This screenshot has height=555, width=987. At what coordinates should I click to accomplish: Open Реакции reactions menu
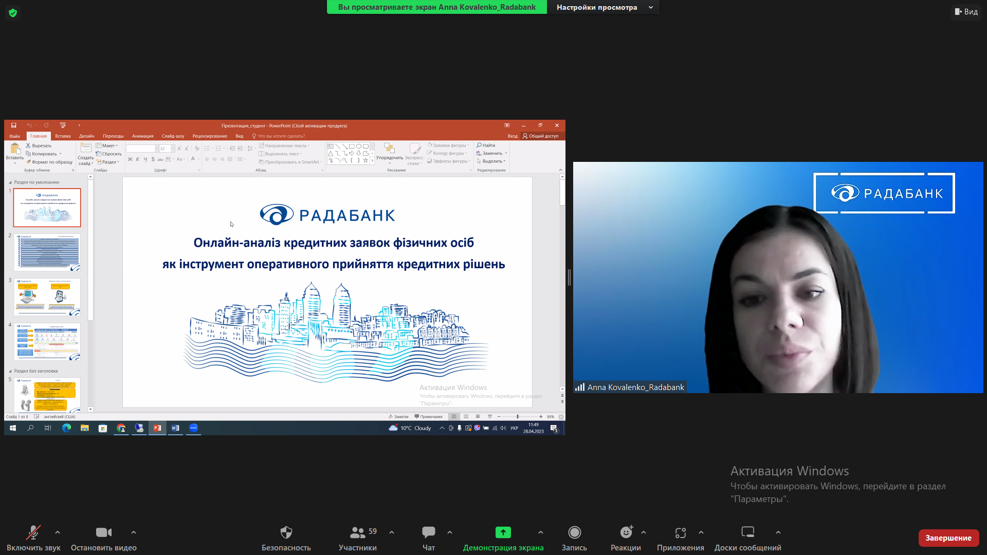(x=626, y=538)
